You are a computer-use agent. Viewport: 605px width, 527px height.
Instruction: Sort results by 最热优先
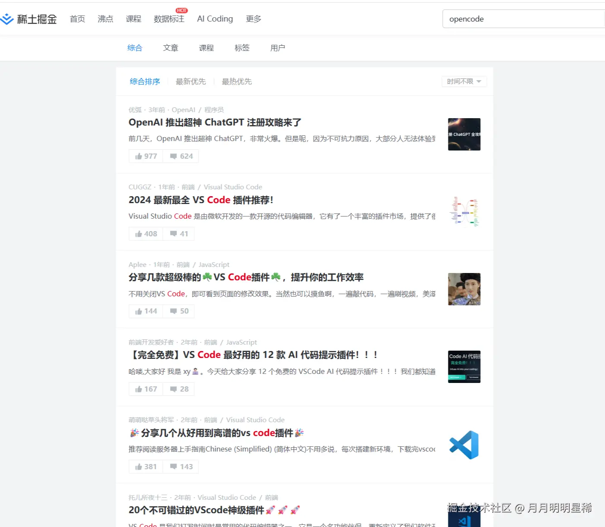coord(236,82)
